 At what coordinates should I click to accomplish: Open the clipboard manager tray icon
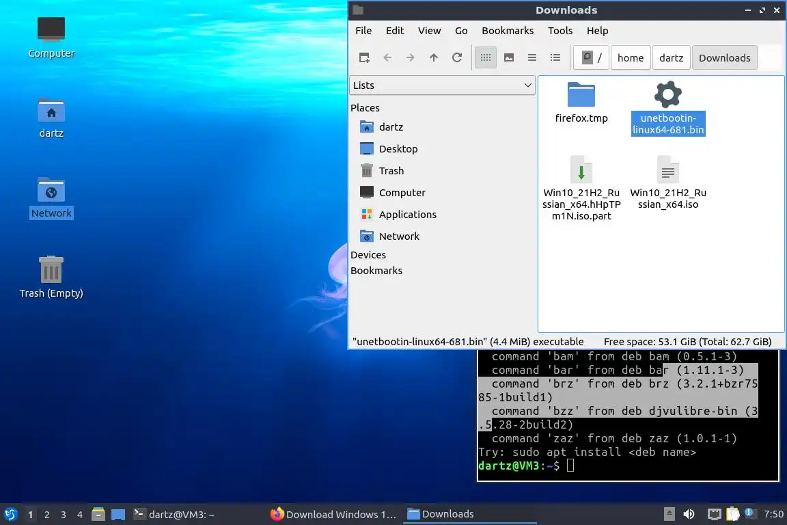coord(733,514)
